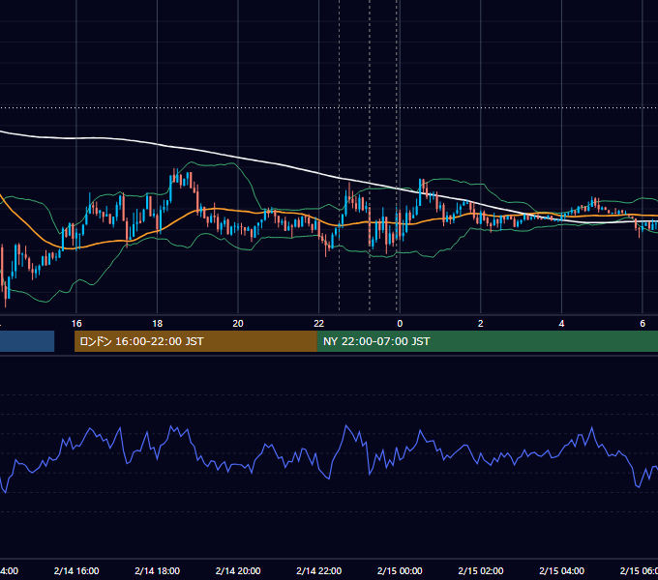Click the 2/15 02:00 date label
658x580 pixels.
pyautogui.click(x=481, y=570)
